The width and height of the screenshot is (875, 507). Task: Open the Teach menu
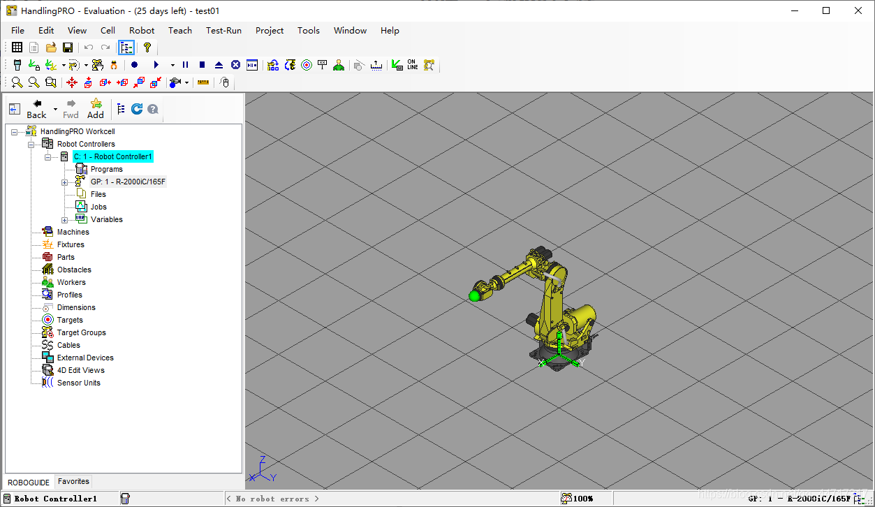pyautogui.click(x=180, y=30)
